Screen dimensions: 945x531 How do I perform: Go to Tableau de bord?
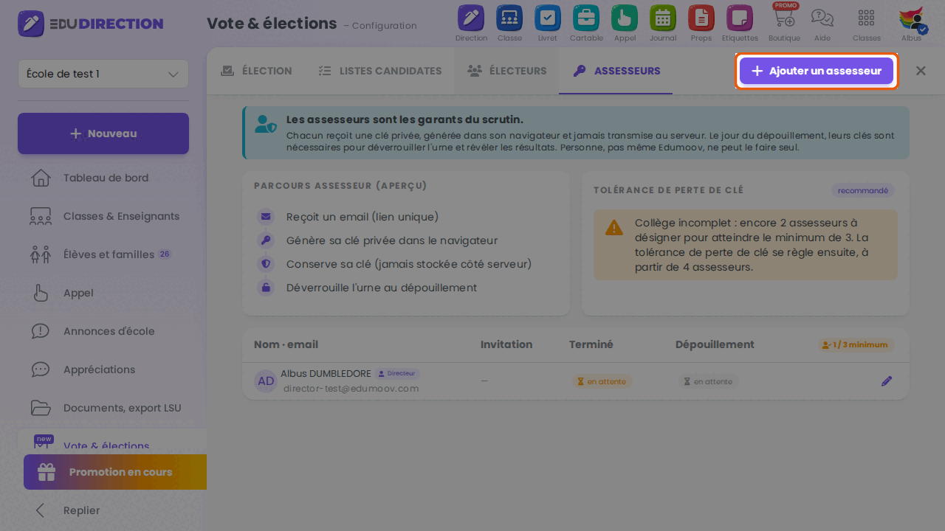[103, 178]
